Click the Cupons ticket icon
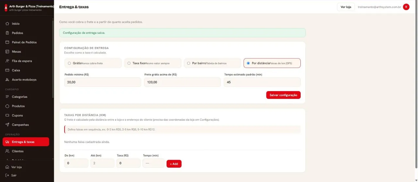418x182 pixels. pos(8,115)
